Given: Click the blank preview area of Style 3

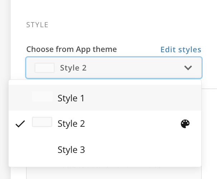Looking at the screenshot, I should (42, 149).
